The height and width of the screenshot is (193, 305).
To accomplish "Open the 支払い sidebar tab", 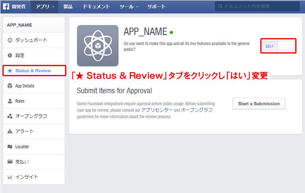I will (x=34, y=162).
